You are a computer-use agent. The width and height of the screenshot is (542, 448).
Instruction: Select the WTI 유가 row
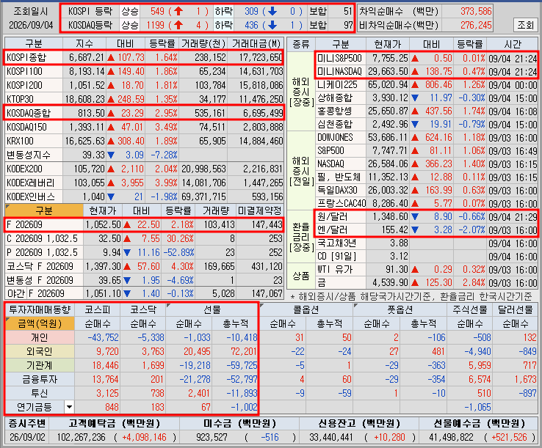(x=427, y=270)
